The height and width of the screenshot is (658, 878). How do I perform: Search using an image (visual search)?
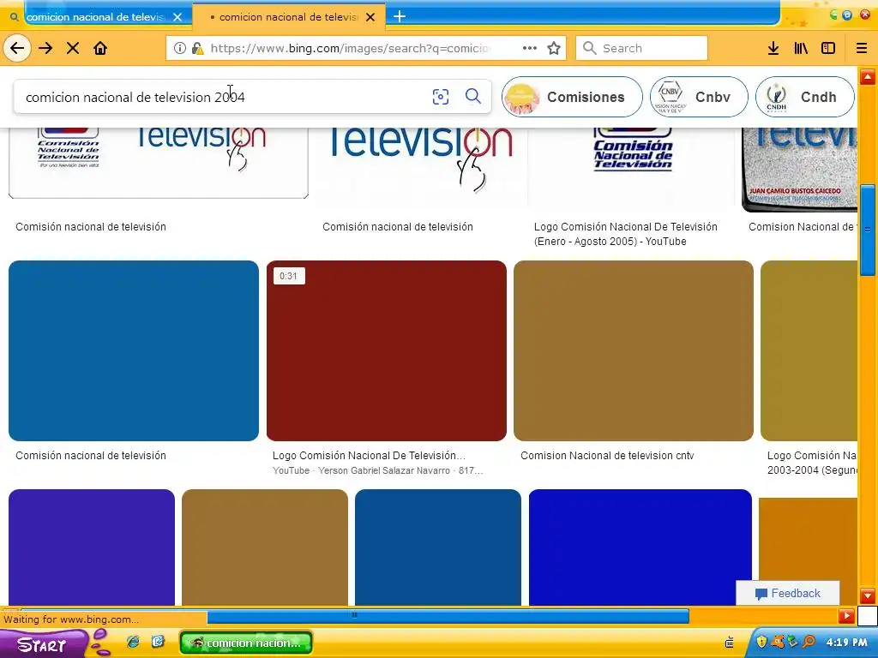(441, 97)
